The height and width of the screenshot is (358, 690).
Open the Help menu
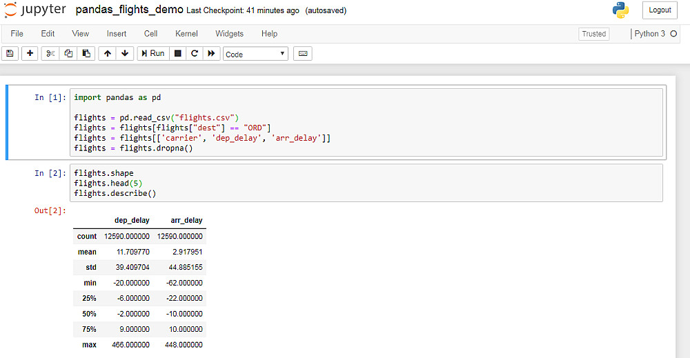pyautogui.click(x=269, y=34)
